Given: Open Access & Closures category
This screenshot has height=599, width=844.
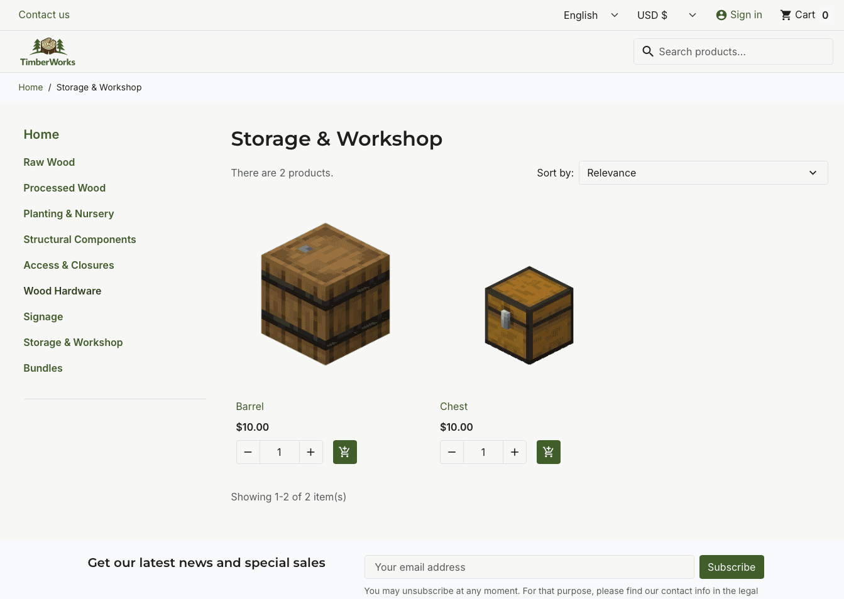Looking at the screenshot, I should 69,265.
